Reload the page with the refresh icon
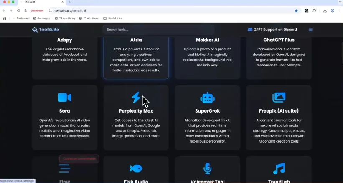 click(18, 10)
